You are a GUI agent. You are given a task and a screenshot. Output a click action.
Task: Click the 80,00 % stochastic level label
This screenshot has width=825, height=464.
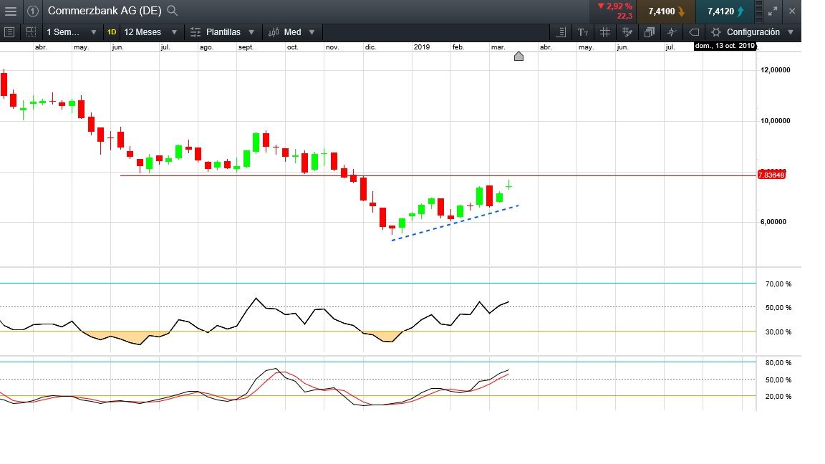pyautogui.click(x=778, y=363)
